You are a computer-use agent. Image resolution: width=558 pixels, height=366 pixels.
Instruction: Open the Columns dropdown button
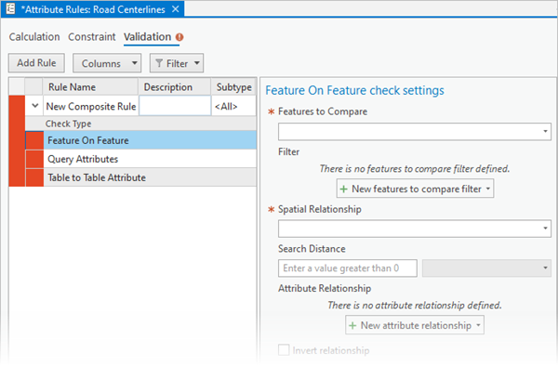[107, 63]
